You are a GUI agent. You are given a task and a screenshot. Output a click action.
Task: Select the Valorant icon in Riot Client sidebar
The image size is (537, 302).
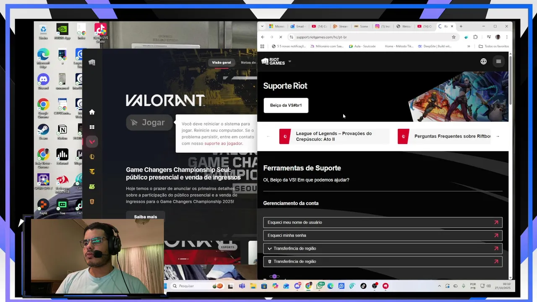92,142
